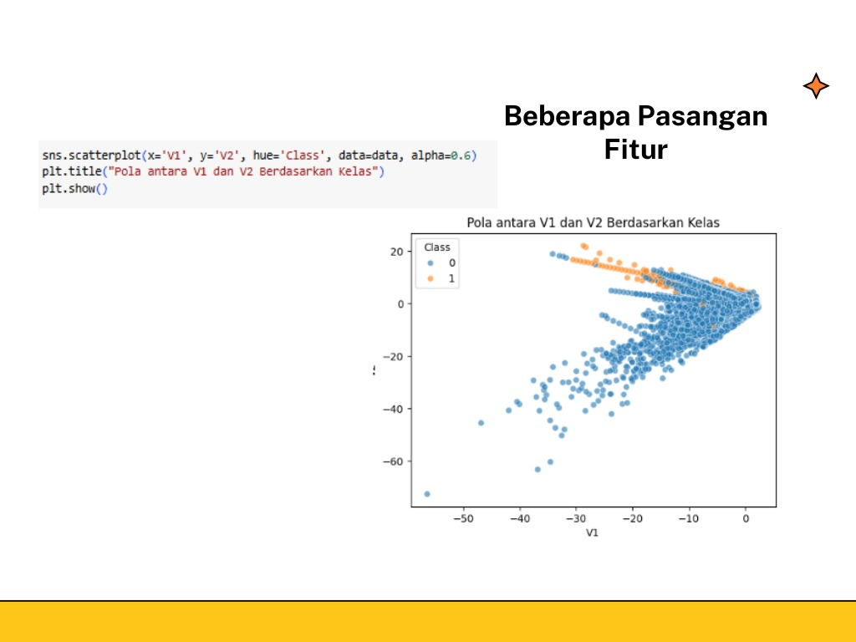Click the legend label '1' text

[x=452, y=278]
